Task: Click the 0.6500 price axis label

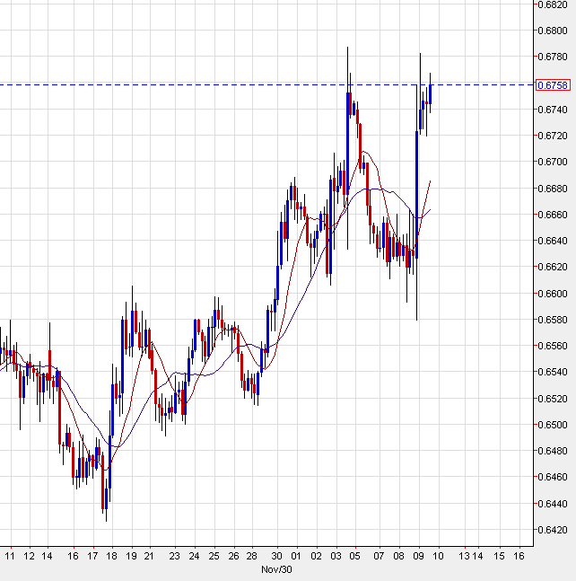Action: 553,425
